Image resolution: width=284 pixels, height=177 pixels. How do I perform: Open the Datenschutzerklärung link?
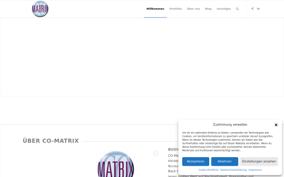pos(233,170)
